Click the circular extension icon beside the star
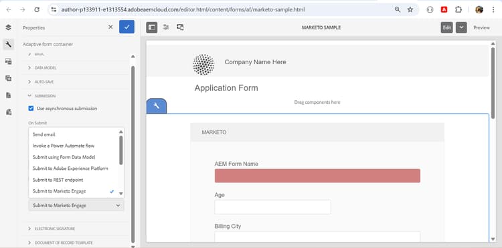The height and width of the screenshot is (248, 502). [x=430, y=9]
